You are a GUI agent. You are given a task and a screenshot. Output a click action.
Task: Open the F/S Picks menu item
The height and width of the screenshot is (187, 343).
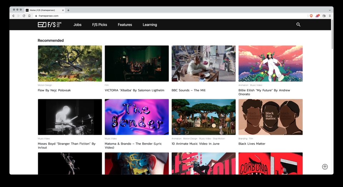pos(100,25)
